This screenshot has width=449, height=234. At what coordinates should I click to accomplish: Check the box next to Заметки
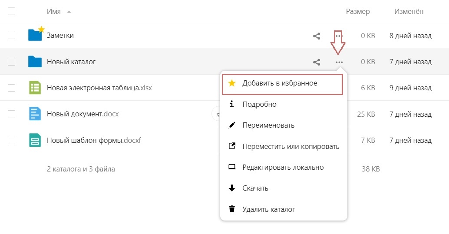[11, 36]
